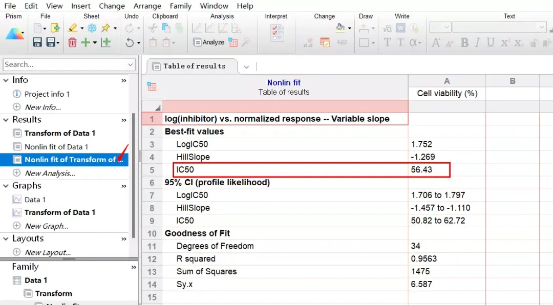
Task: Save the project with floppy icon
Action: tap(37, 42)
